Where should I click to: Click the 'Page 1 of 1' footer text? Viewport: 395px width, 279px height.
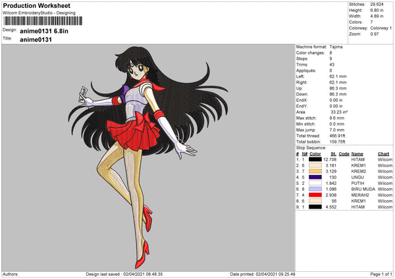tap(381, 274)
